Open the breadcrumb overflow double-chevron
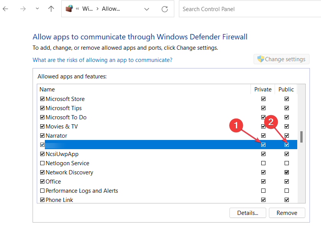The image size is (321, 226). [77, 9]
